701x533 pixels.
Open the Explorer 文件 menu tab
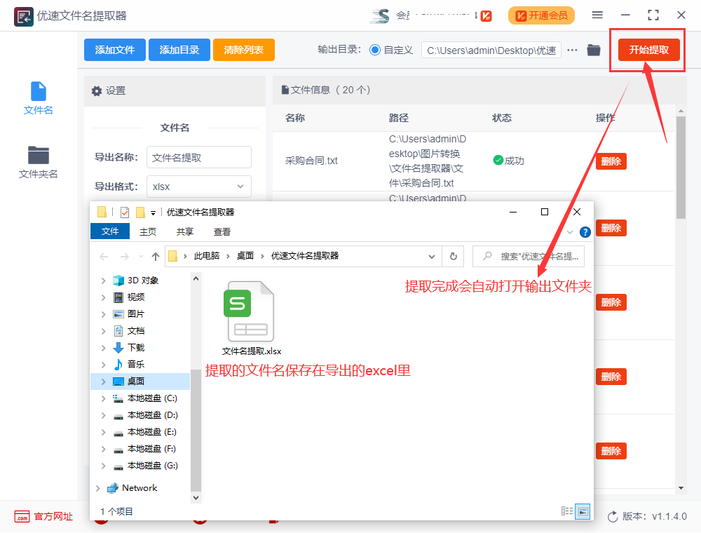coord(110,231)
